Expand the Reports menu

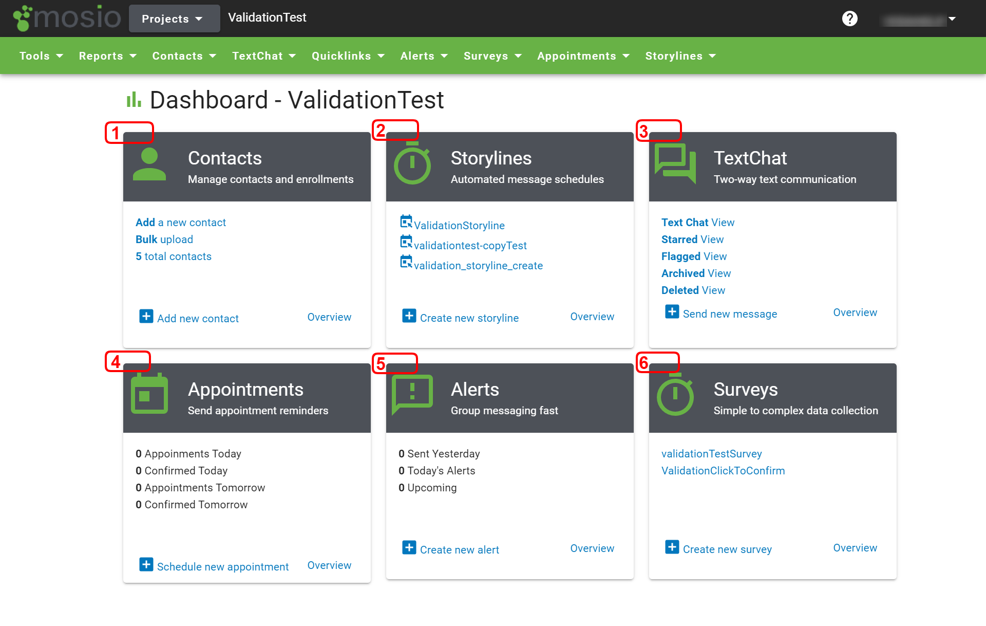[x=108, y=56]
